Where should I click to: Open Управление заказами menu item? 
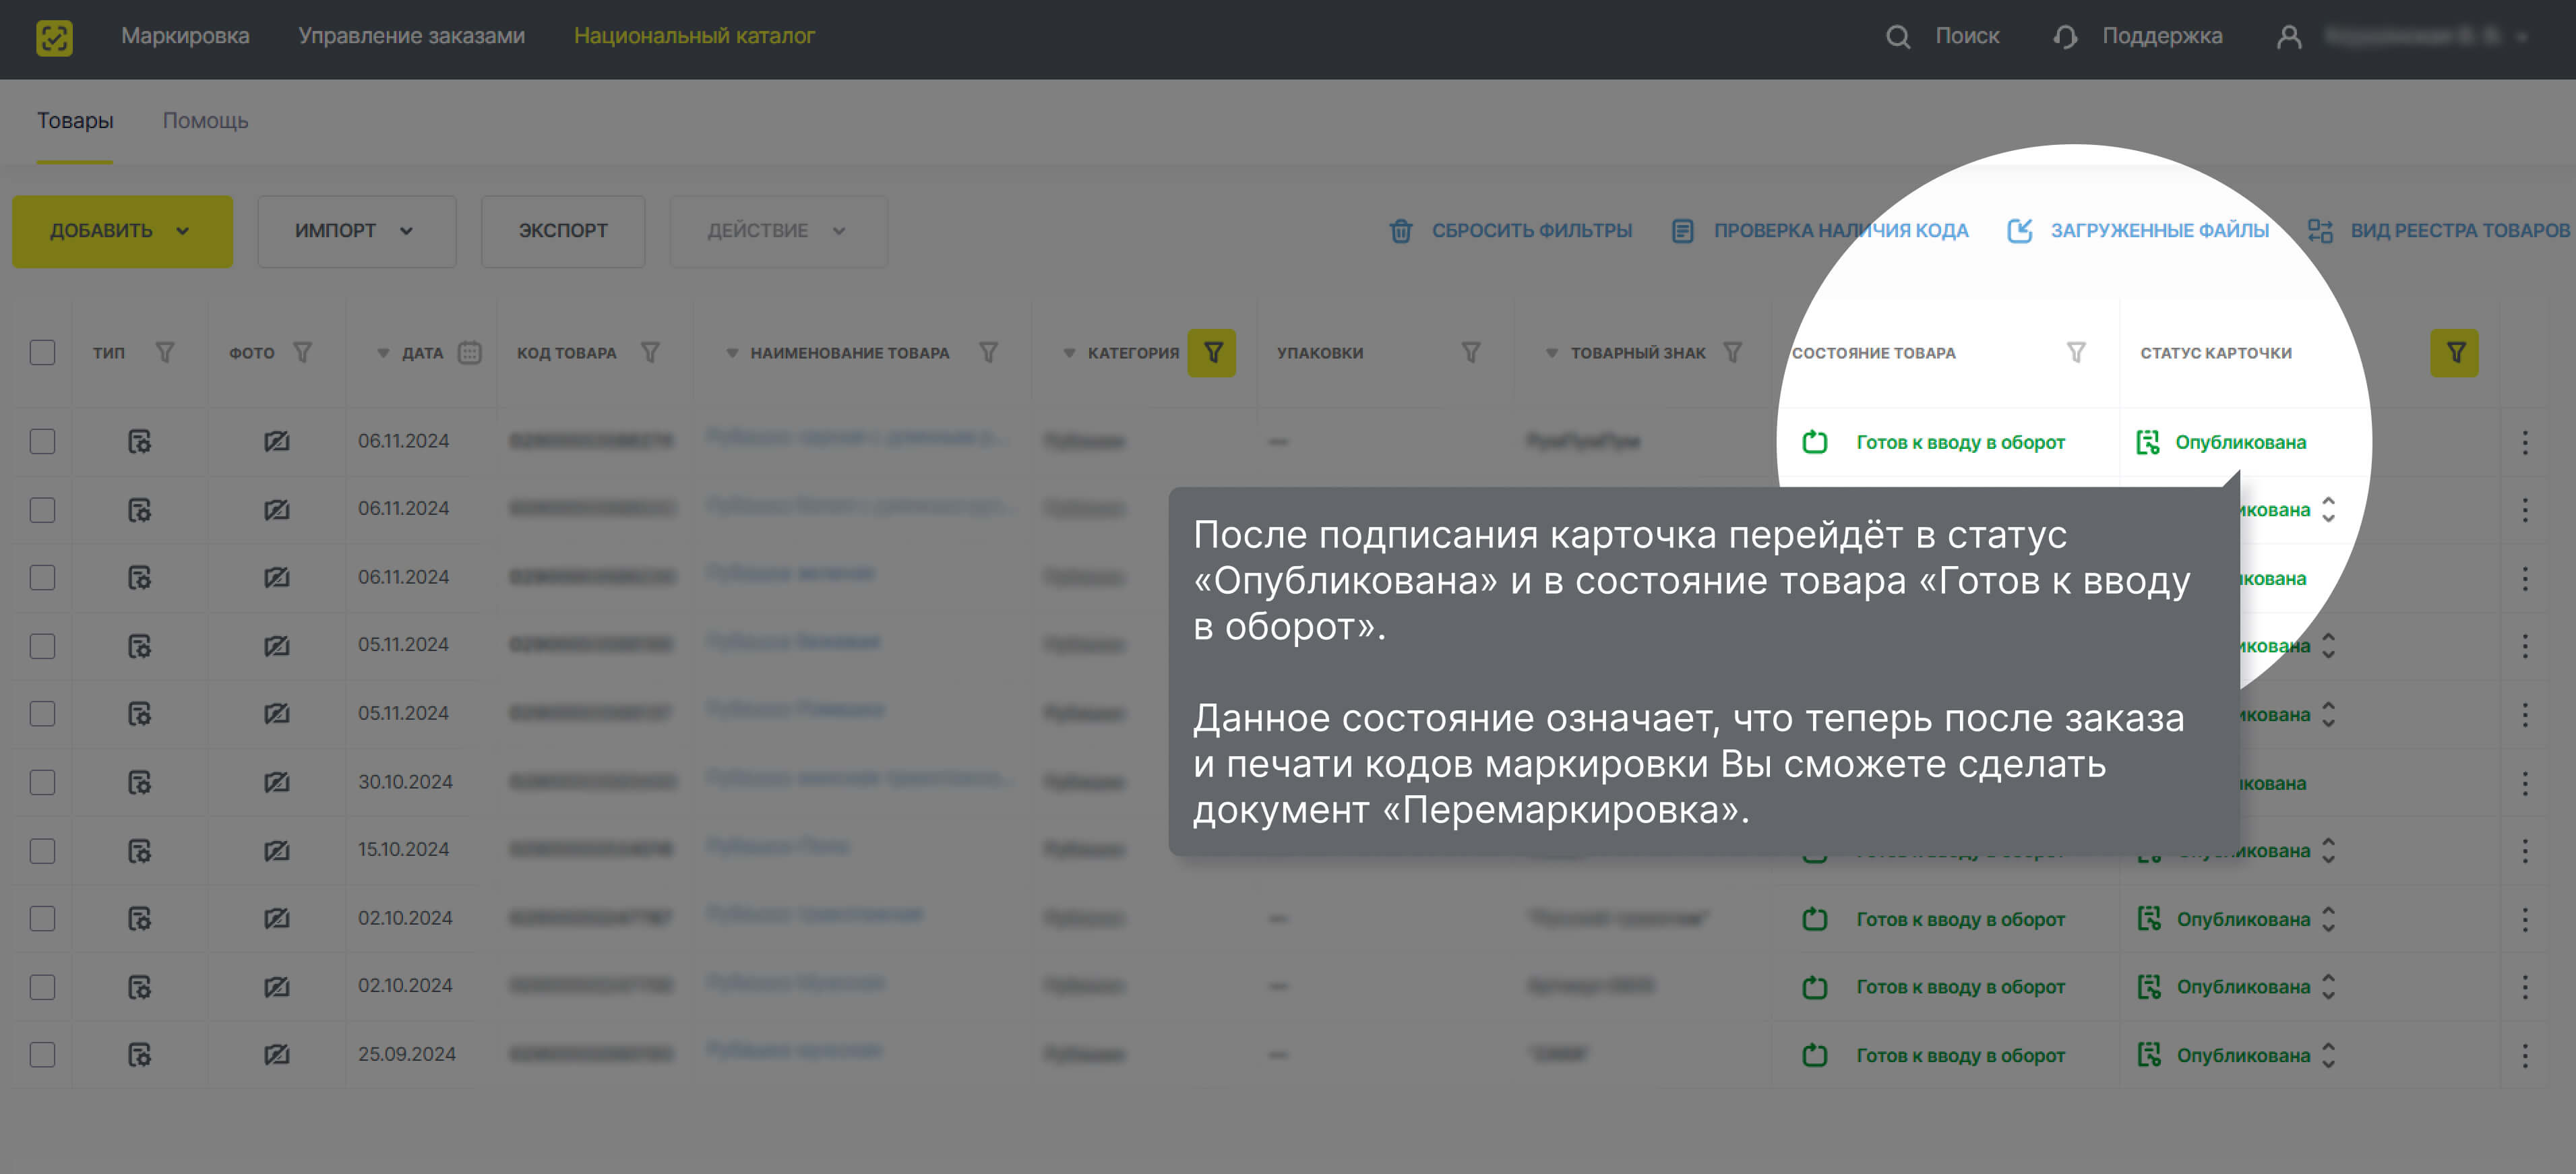(411, 36)
